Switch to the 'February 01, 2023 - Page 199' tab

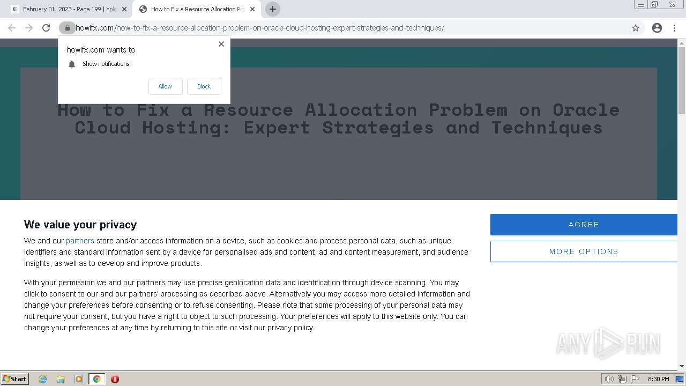pyautogui.click(x=67, y=9)
